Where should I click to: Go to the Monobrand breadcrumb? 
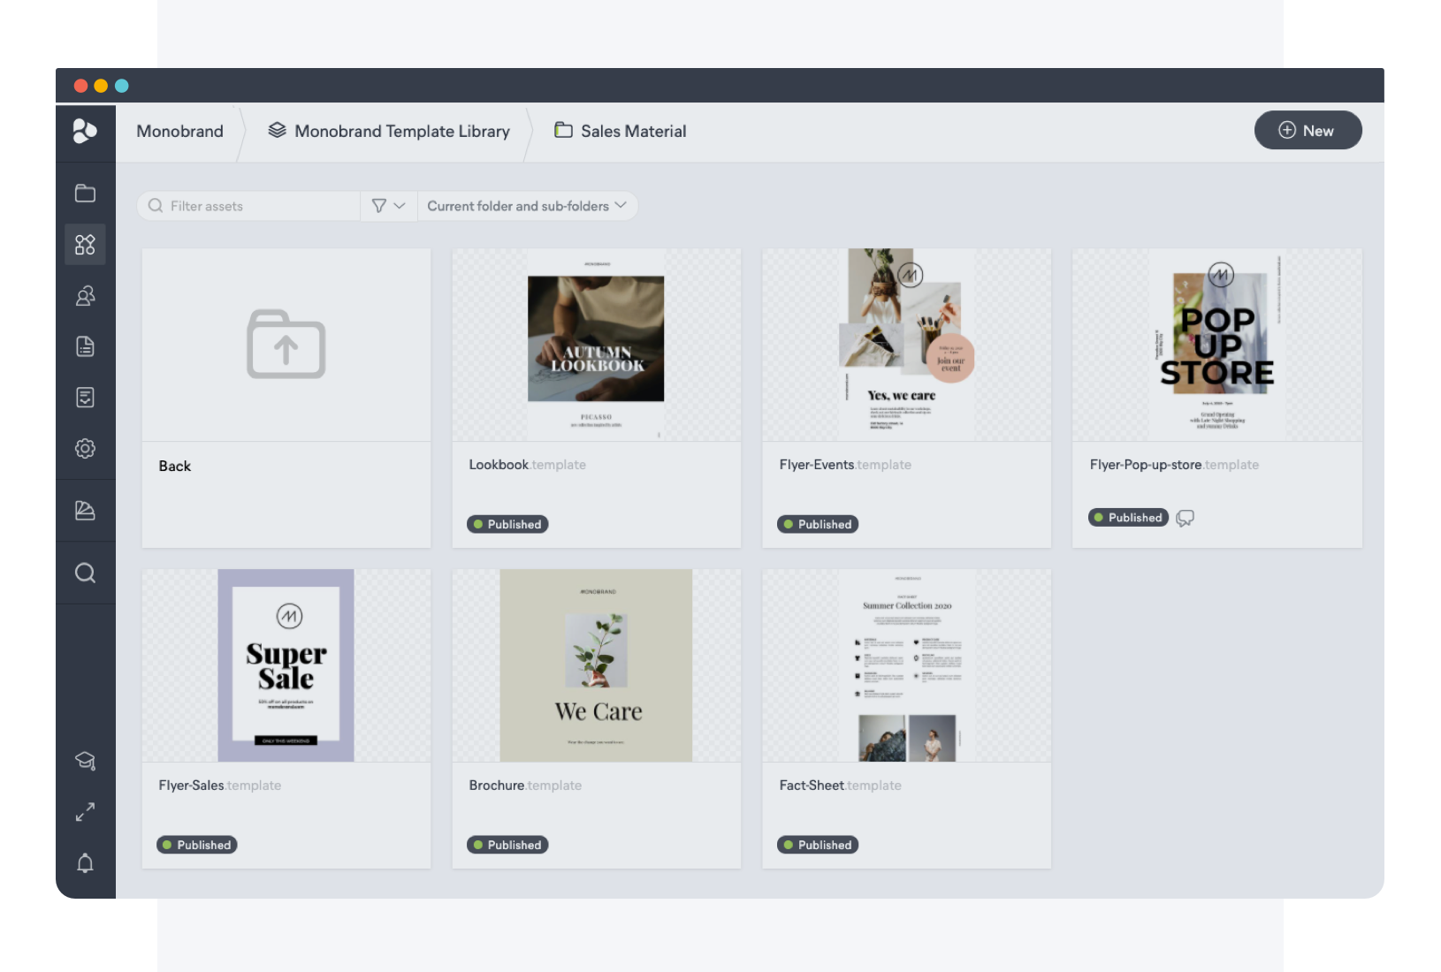pyautogui.click(x=179, y=132)
